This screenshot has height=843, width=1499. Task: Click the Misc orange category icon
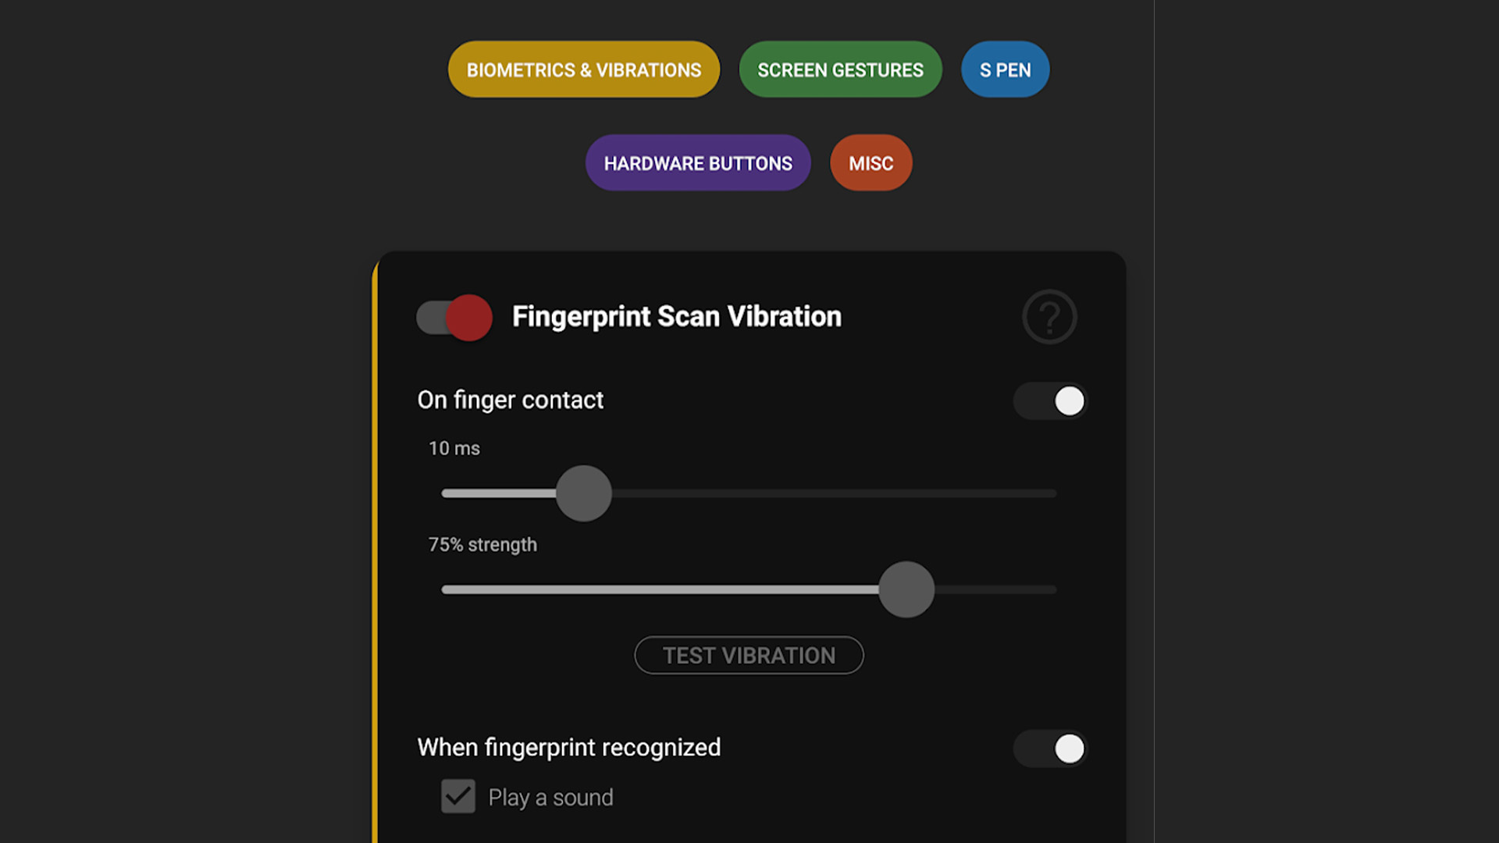coord(871,162)
